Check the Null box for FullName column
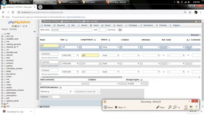This screenshot has width=204, height=115. click(164, 72)
